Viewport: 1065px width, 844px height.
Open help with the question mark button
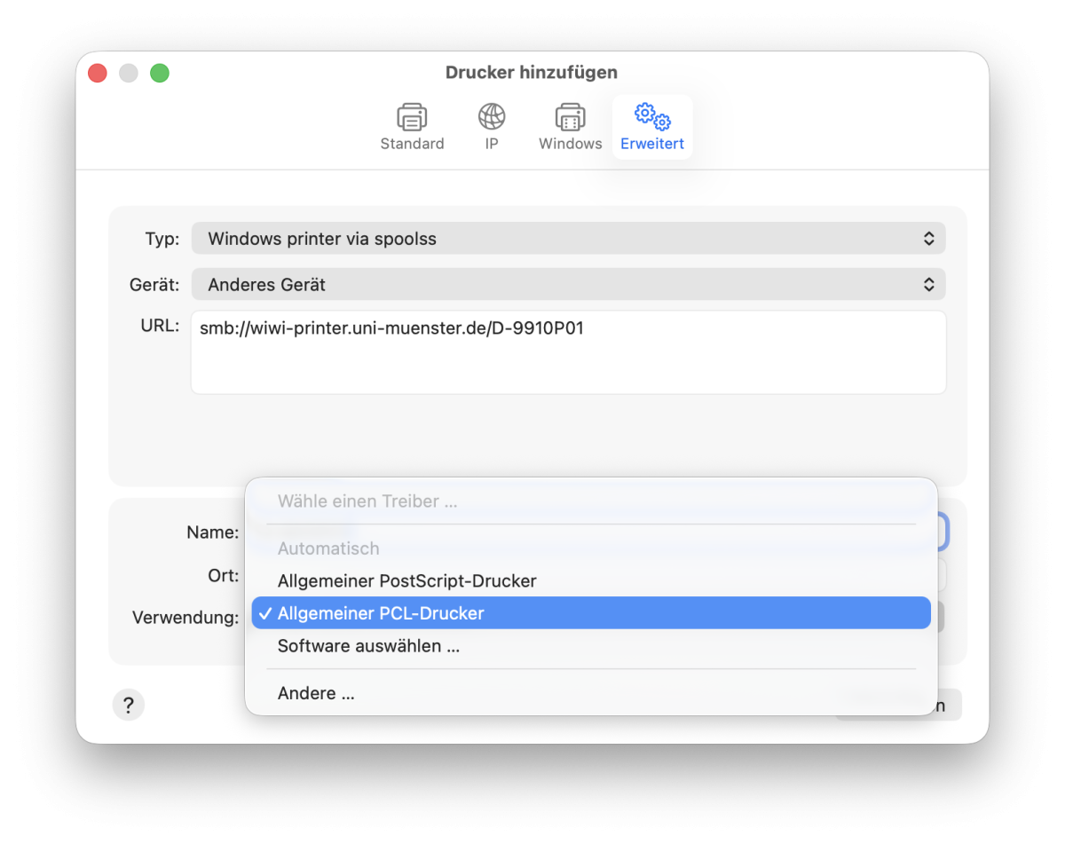click(x=129, y=706)
